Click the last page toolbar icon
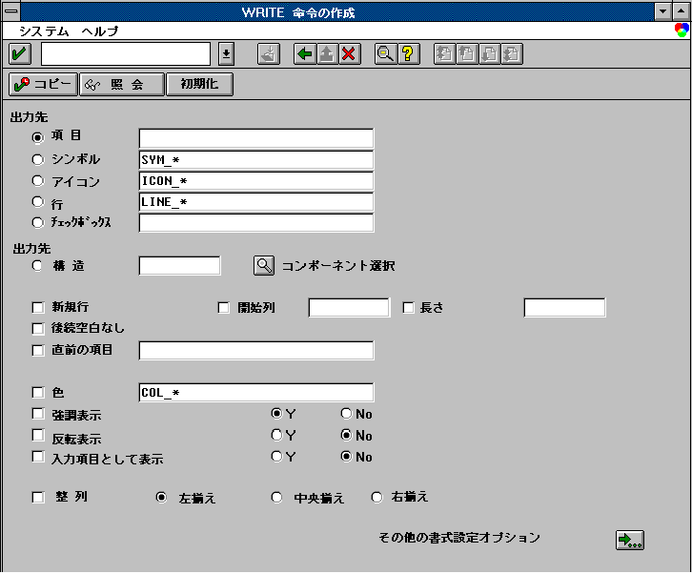 (512, 54)
